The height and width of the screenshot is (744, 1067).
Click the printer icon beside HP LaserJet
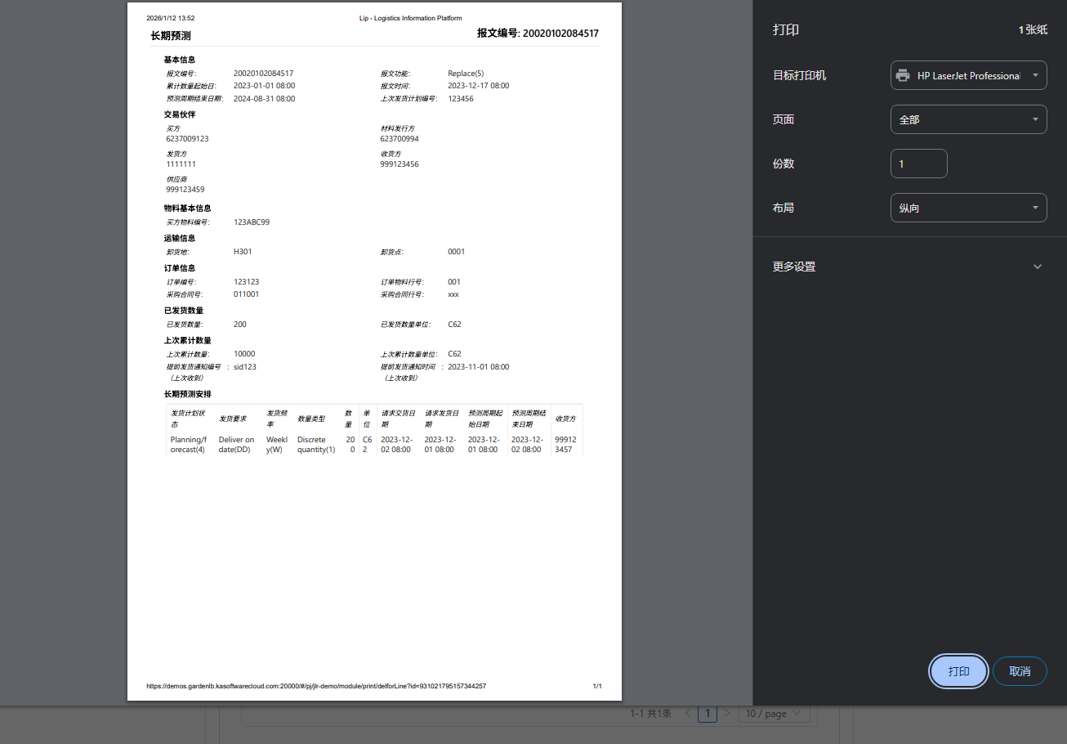click(903, 75)
